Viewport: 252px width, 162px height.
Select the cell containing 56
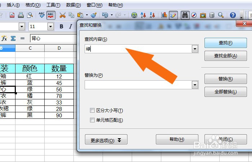click(59, 90)
